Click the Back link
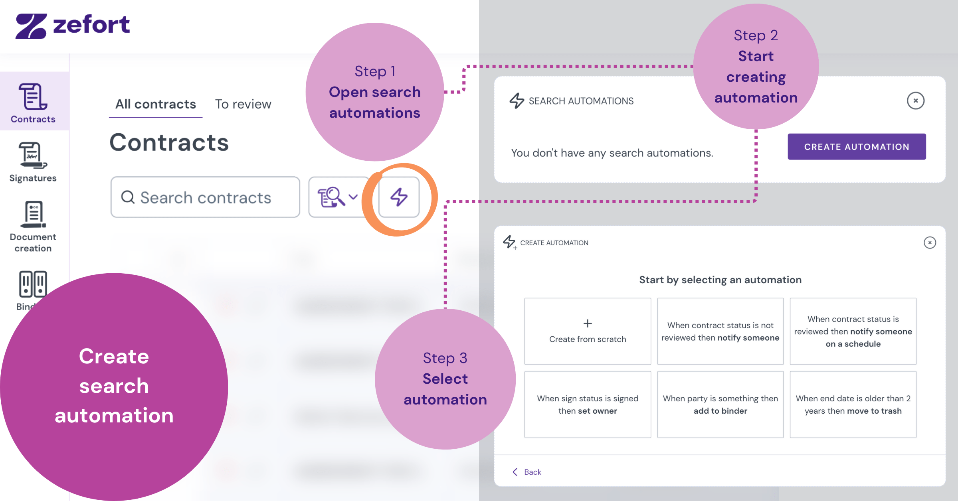958x501 pixels. 527,472
